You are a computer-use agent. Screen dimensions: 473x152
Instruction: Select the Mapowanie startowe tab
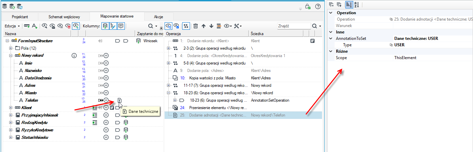click(117, 16)
